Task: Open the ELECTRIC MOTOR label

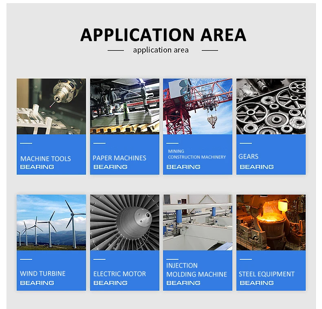Action: (119, 274)
